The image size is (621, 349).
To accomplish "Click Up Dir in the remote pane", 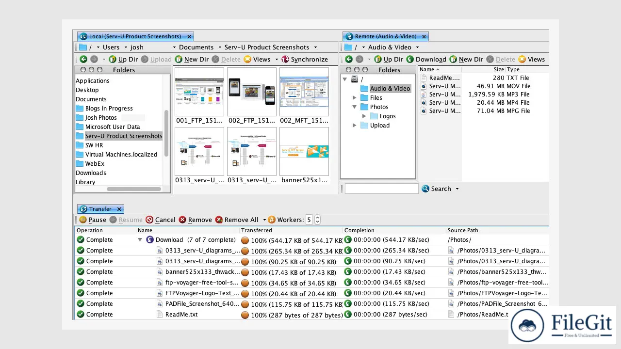I will (x=389, y=59).
